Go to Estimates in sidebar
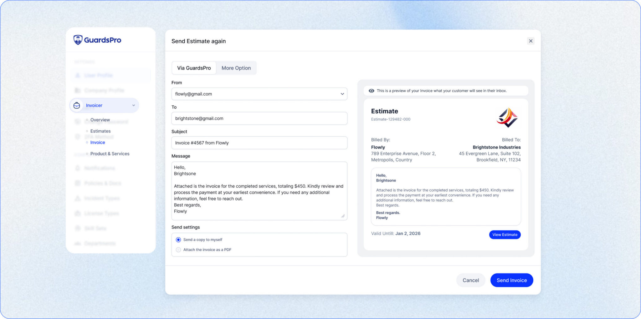The image size is (641, 319). click(x=100, y=131)
